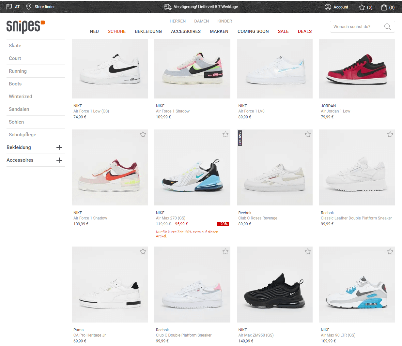The height and width of the screenshot is (346, 402).
Task: Toggle wishlist star on Club C Roses Revenge
Action: [308, 134]
